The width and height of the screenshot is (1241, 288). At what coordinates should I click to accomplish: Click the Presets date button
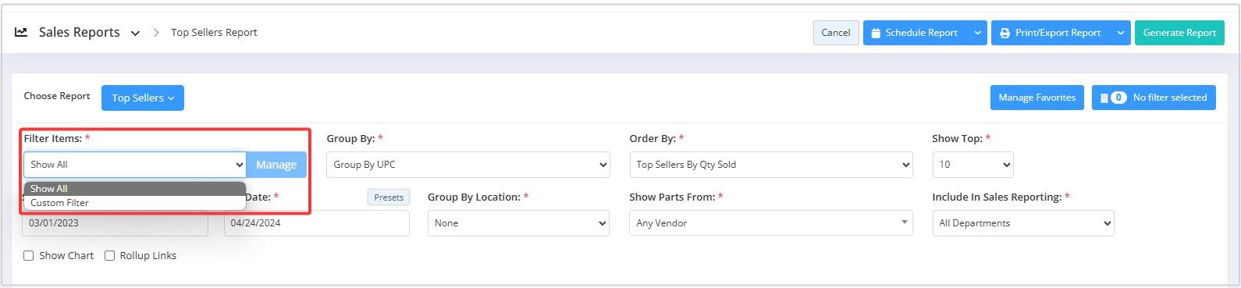click(x=389, y=197)
